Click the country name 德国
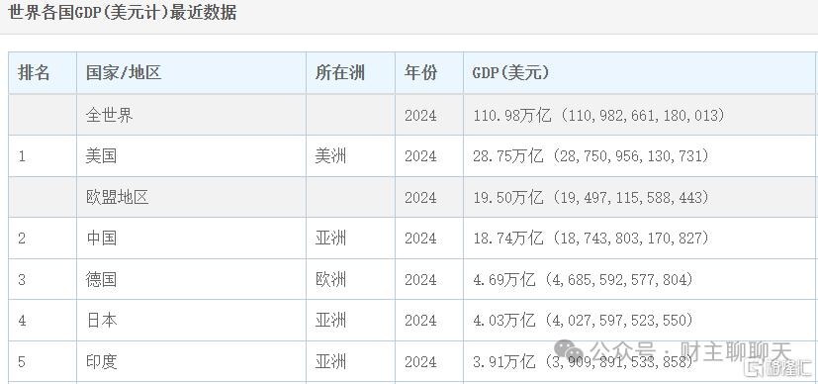 tap(101, 280)
